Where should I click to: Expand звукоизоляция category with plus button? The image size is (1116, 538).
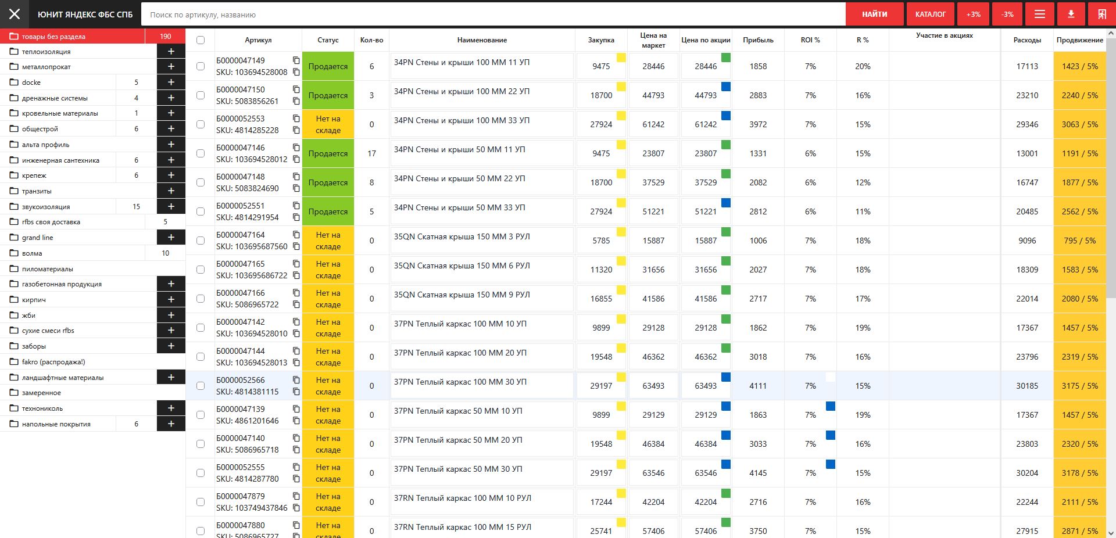pos(171,206)
